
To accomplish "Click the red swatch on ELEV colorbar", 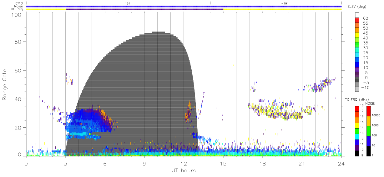I will [x=357, y=20].
